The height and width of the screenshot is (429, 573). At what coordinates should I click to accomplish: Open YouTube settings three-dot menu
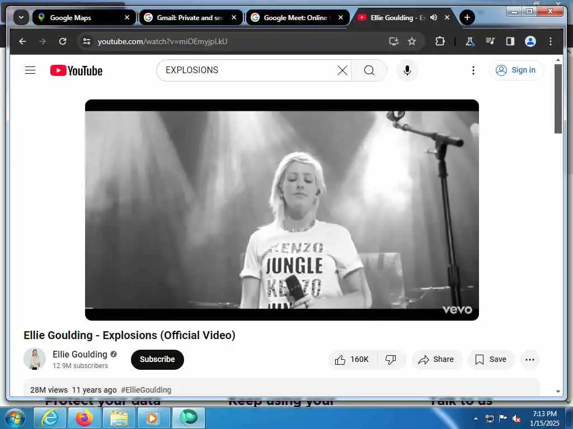[x=473, y=70]
